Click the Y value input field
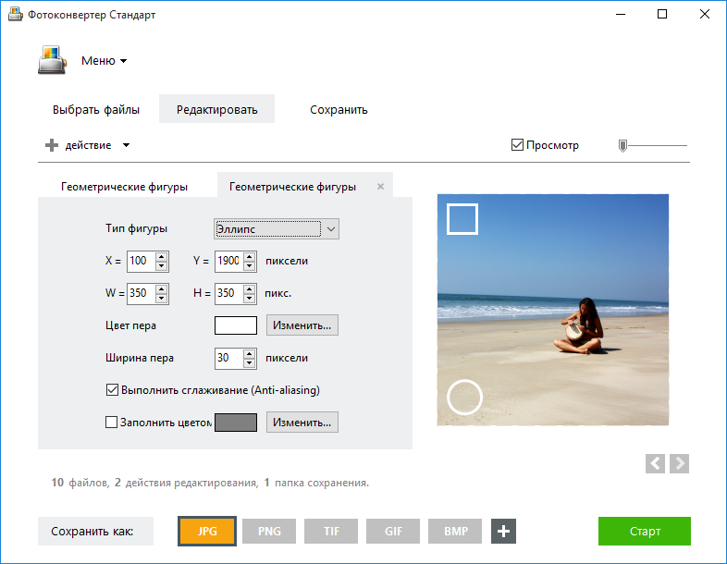Viewport: 727px width, 564px height. 228,261
